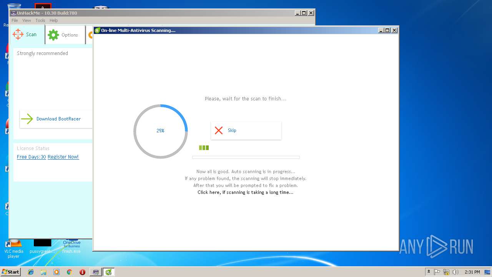Click the network tray icon with warning
The image size is (492, 277).
point(446,272)
